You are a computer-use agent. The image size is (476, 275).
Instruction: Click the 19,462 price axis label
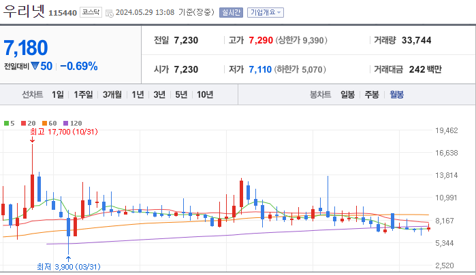pos(446,130)
